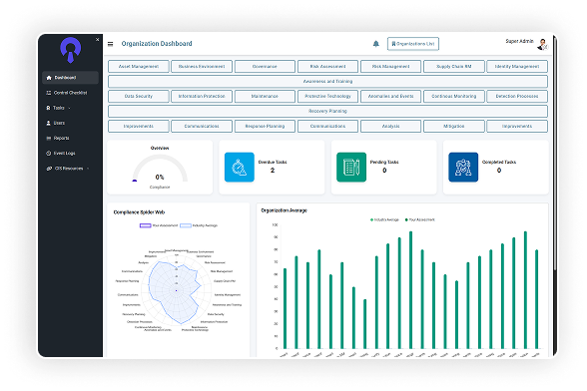Select the Mitigation category button
587x391 pixels.
point(453,126)
